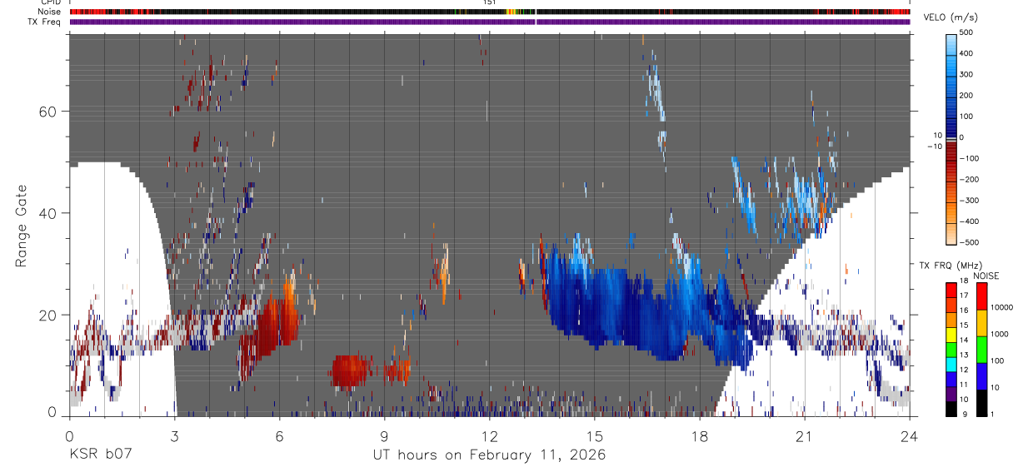
Task: Click the 40 tick on Range Gate axis
Action: click(50, 213)
